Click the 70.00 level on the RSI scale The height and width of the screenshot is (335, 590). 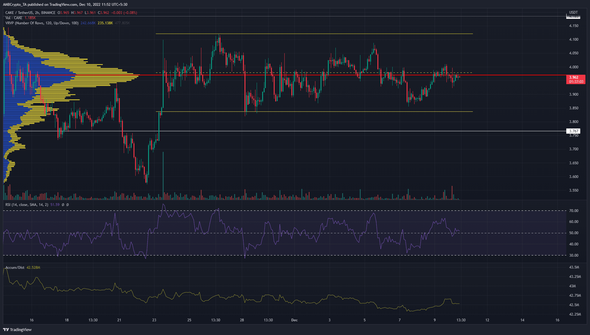(574, 211)
